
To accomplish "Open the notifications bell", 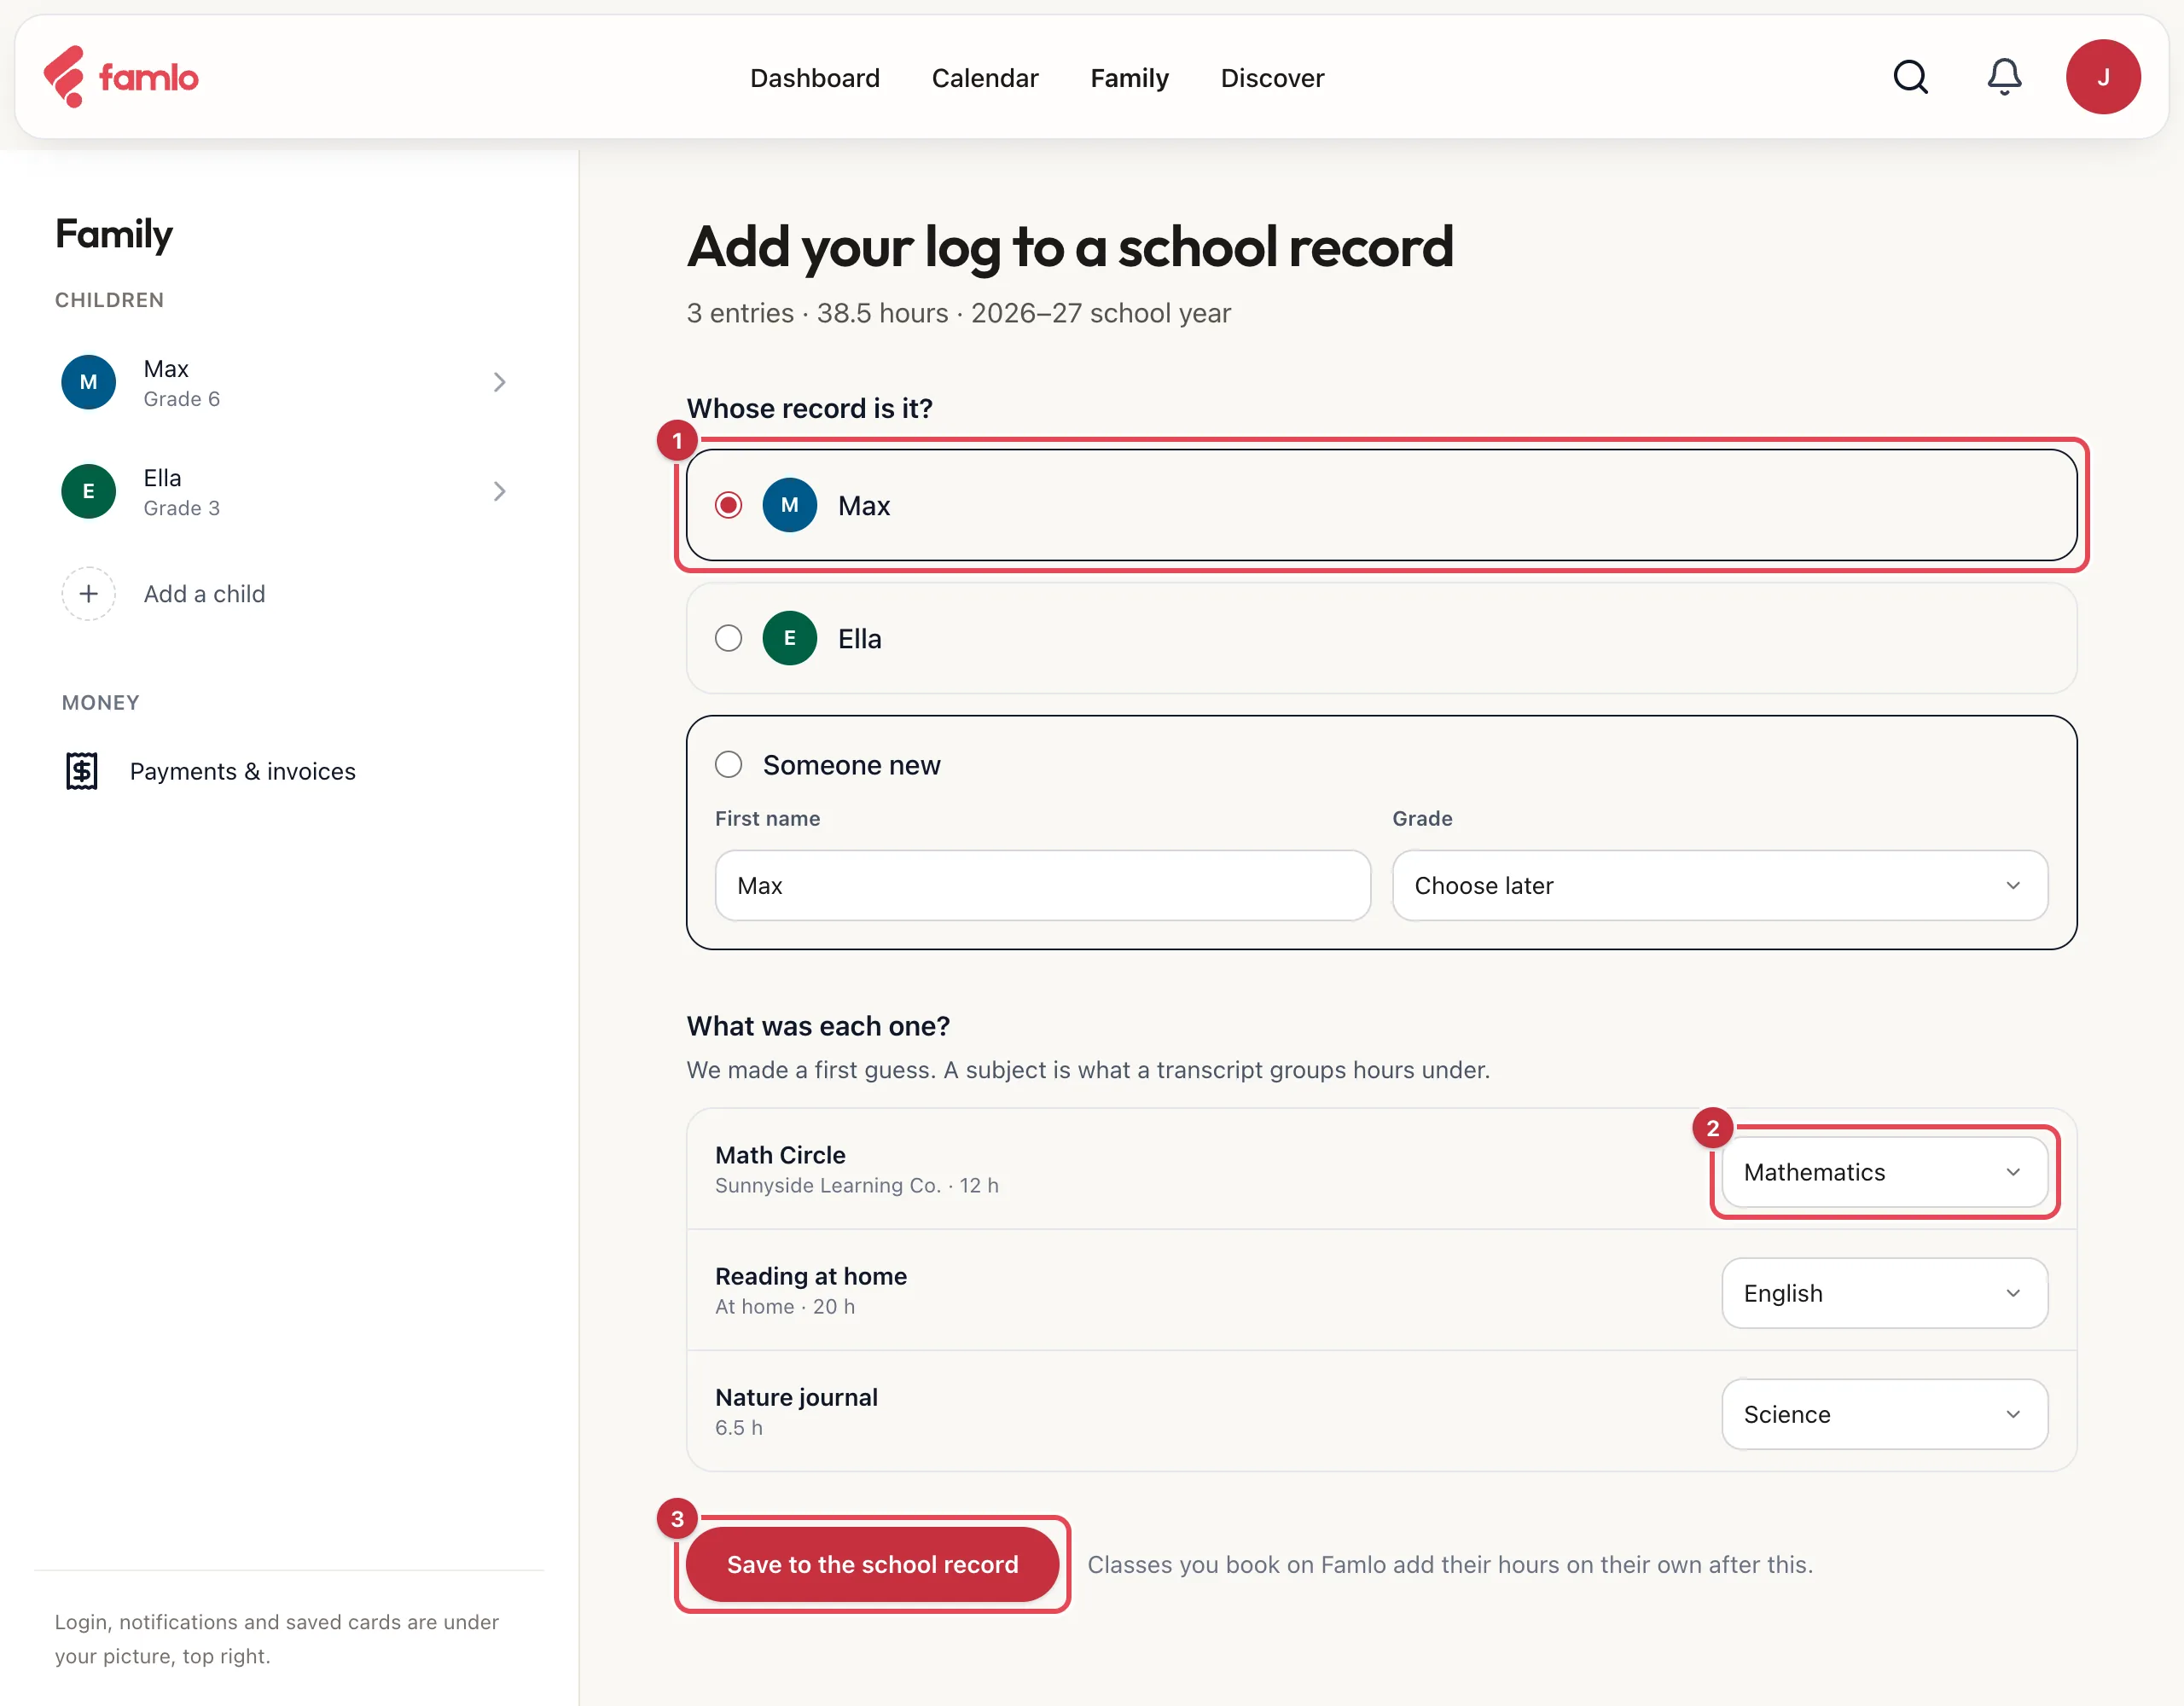I will (2004, 77).
